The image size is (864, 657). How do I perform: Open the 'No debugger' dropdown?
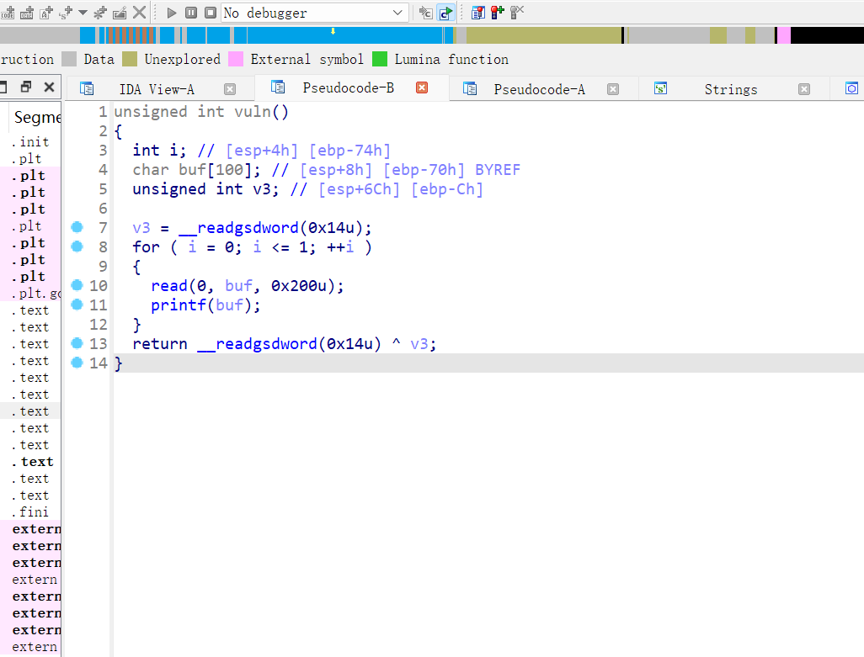pyautogui.click(x=398, y=13)
